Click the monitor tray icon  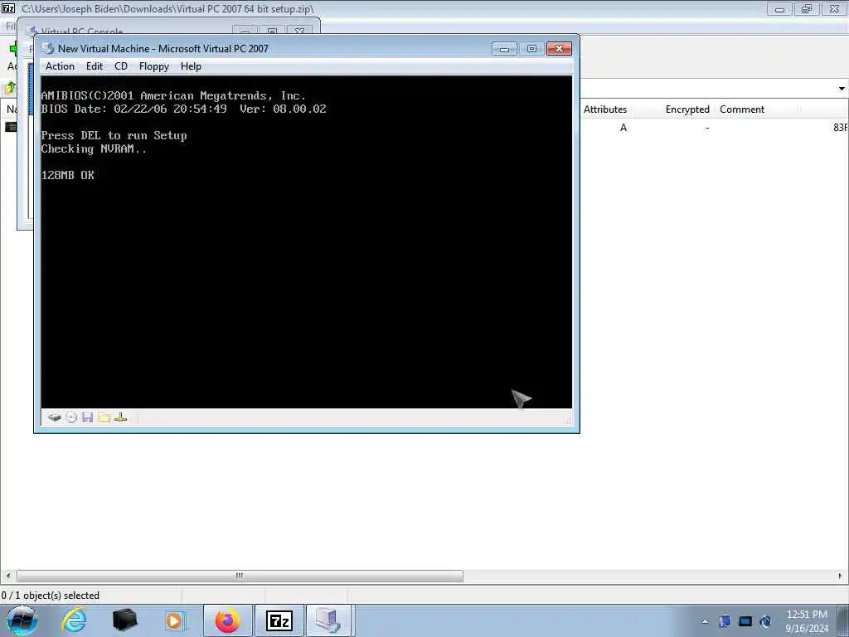tap(745, 621)
